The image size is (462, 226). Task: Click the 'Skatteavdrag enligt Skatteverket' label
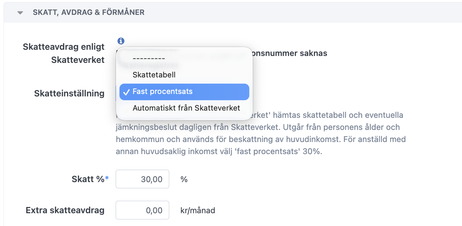pyautogui.click(x=64, y=53)
